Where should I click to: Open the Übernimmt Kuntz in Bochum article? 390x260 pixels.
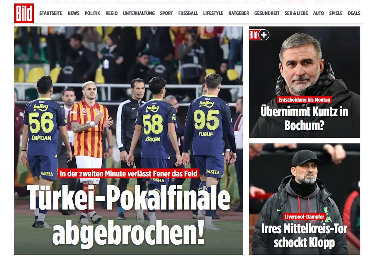(304, 118)
